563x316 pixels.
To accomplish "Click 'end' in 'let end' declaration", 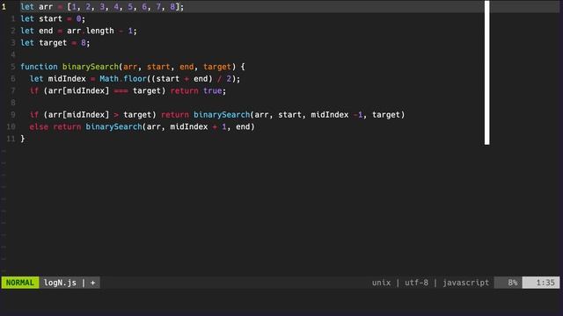I will 46,31.
